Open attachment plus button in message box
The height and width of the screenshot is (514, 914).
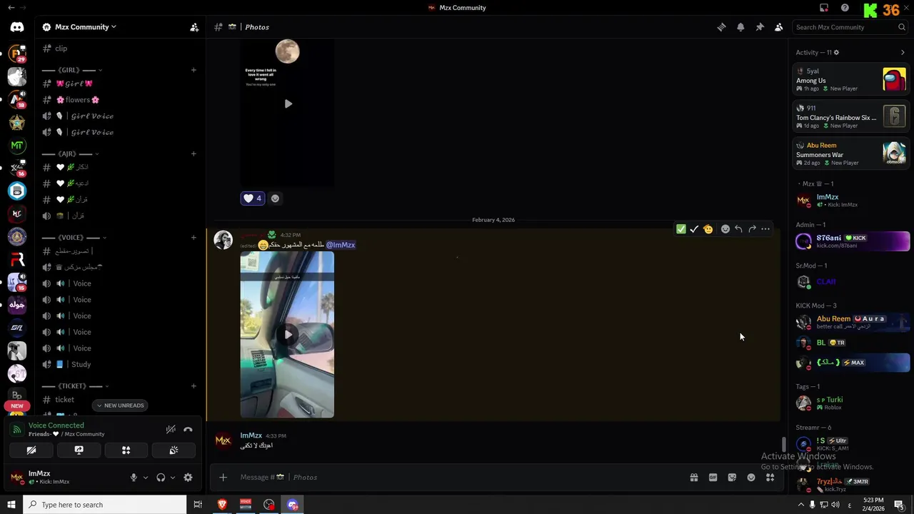(223, 478)
